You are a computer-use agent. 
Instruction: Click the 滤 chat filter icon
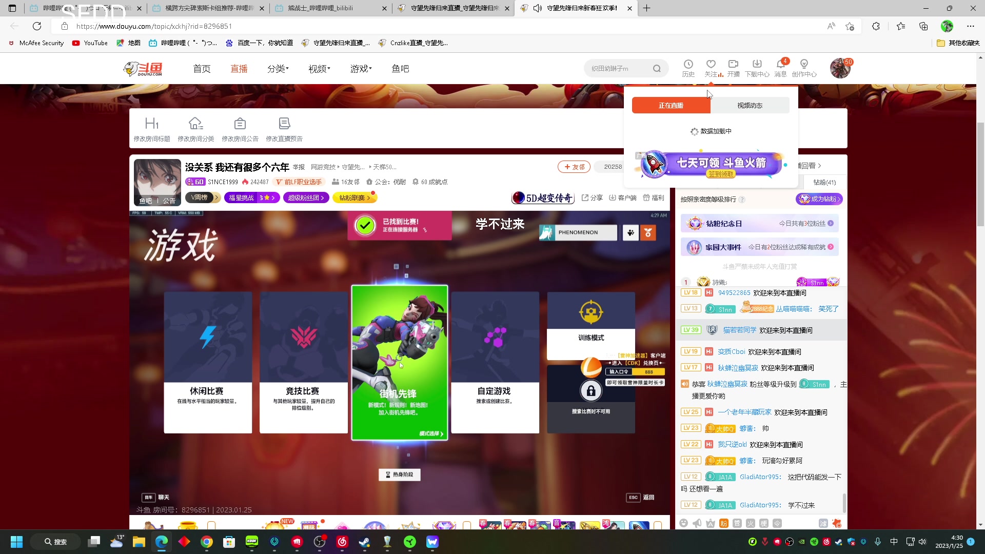click(x=823, y=523)
